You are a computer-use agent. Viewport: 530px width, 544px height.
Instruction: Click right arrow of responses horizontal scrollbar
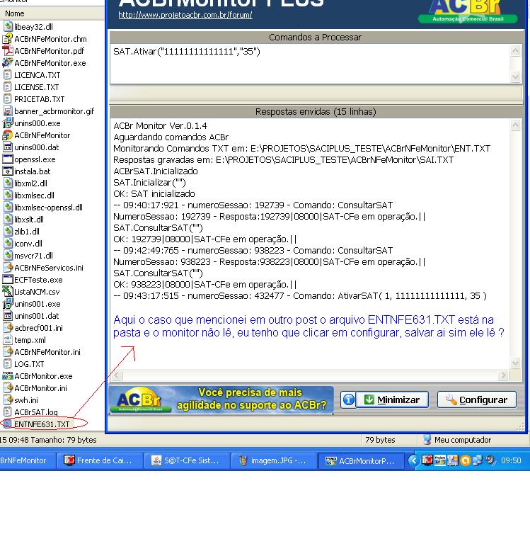pyautogui.click(x=503, y=375)
